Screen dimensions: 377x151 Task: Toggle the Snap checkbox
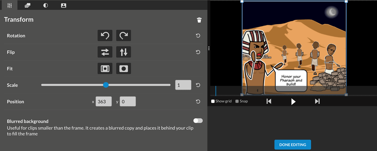point(237,101)
